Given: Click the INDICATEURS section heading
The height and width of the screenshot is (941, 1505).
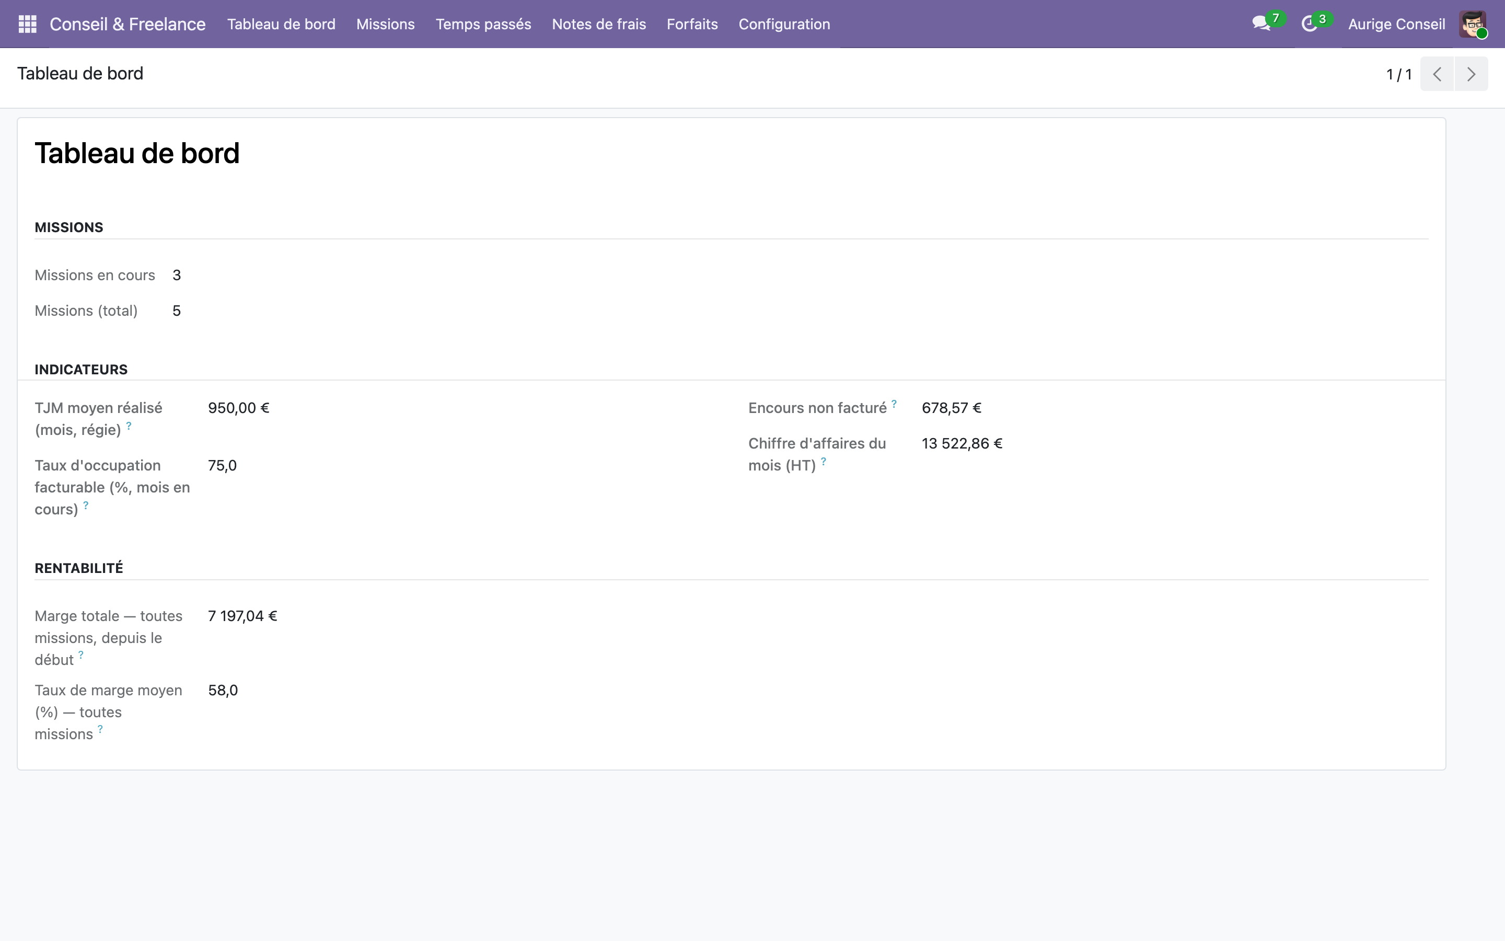Looking at the screenshot, I should coord(81,369).
